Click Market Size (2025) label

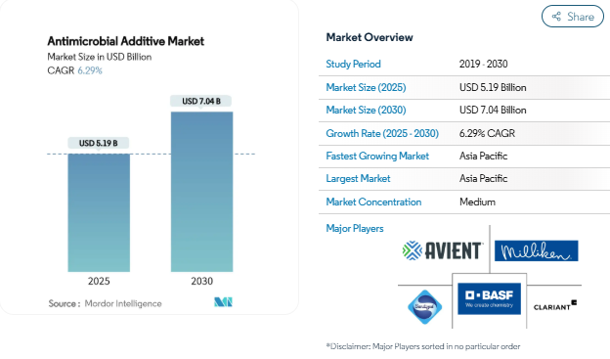[x=366, y=87]
